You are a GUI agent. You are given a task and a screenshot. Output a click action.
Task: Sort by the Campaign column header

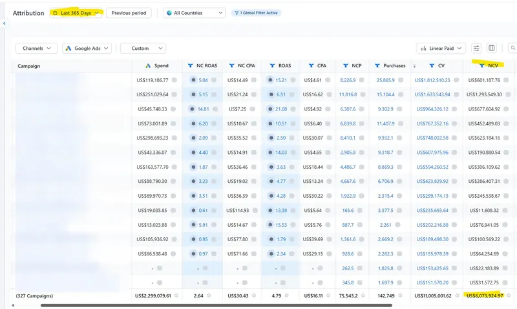pyautogui.click(x=28, y=66)
